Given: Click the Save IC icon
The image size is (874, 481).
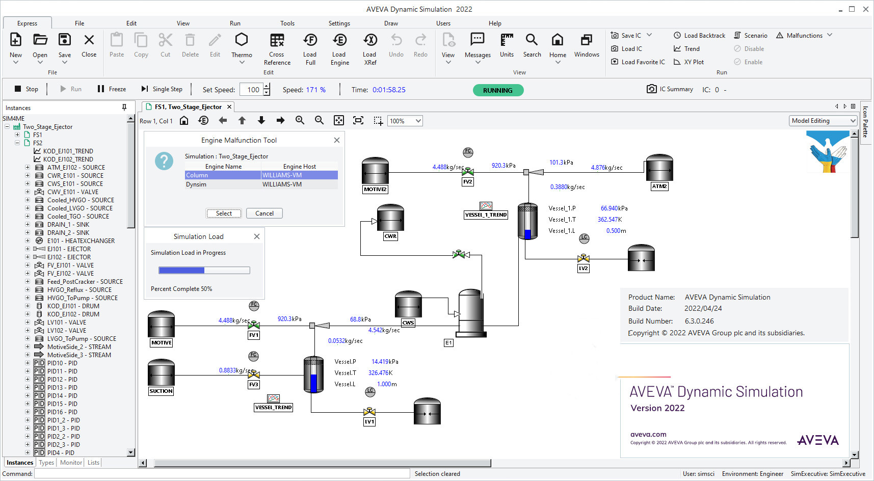Looking at the screenshot, I should coord(615,35).
